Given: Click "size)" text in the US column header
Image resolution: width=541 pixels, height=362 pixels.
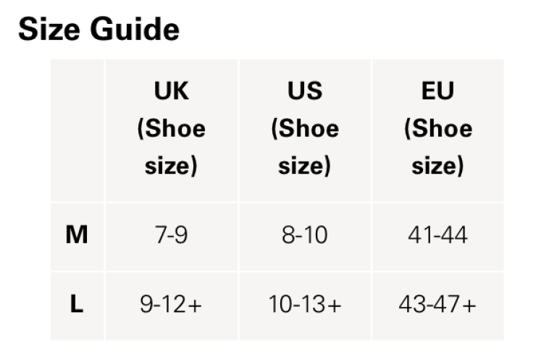Looking at the screenshot, I should pyautogui.click(x=304, y=167).
